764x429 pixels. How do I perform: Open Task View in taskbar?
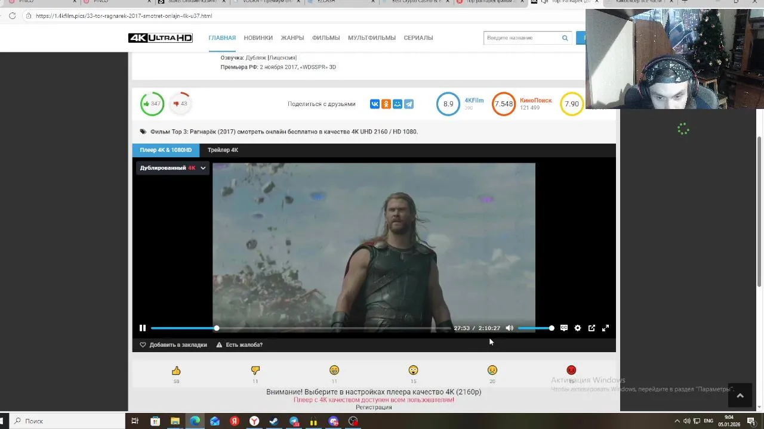[135, 421]
